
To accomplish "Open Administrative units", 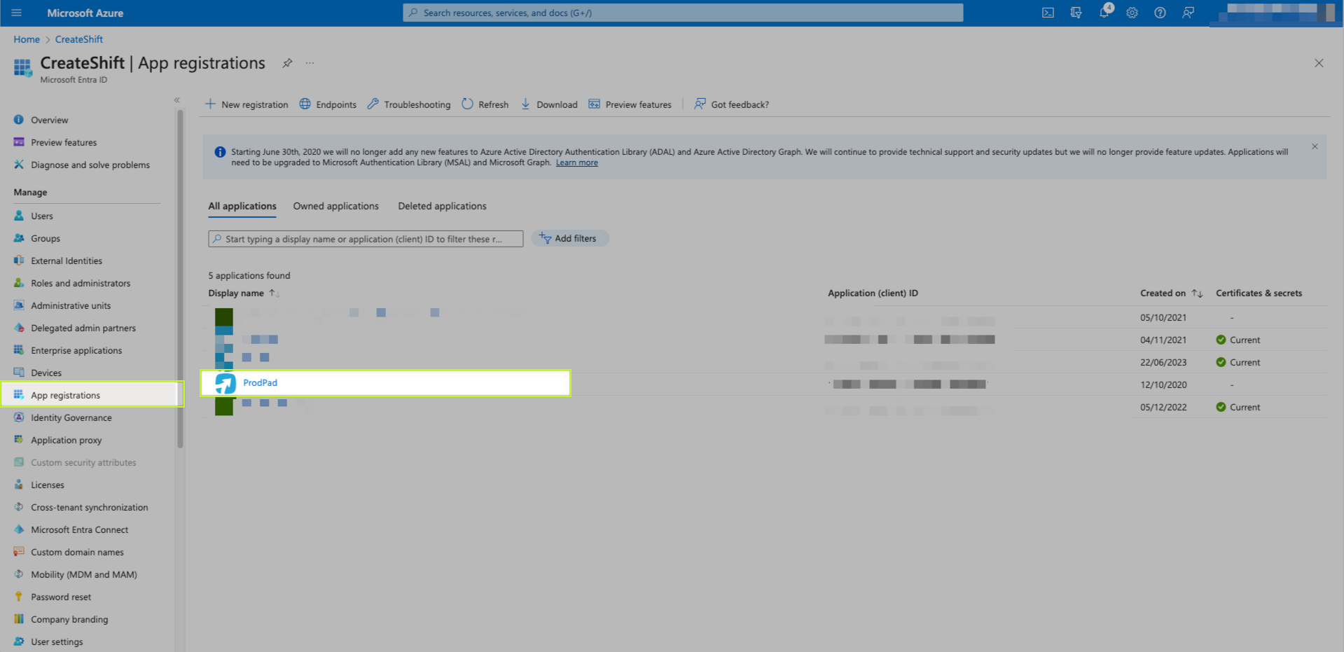I will coord(70,305).
